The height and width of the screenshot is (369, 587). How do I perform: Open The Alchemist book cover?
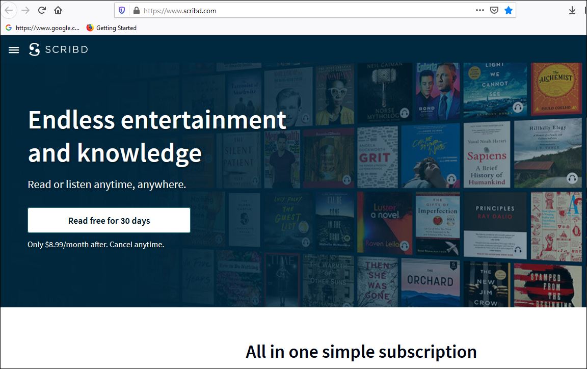click(x=555, y=89)
